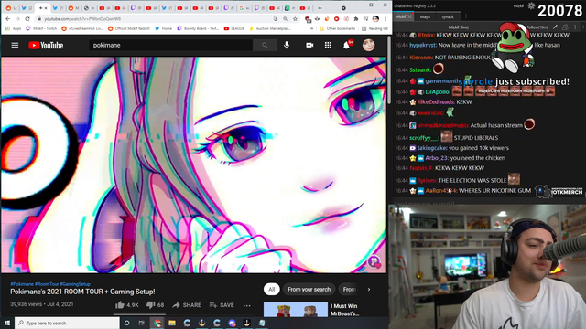Go to the YouTube home logo
Screen dimensions: 586x329
[46, 45]
